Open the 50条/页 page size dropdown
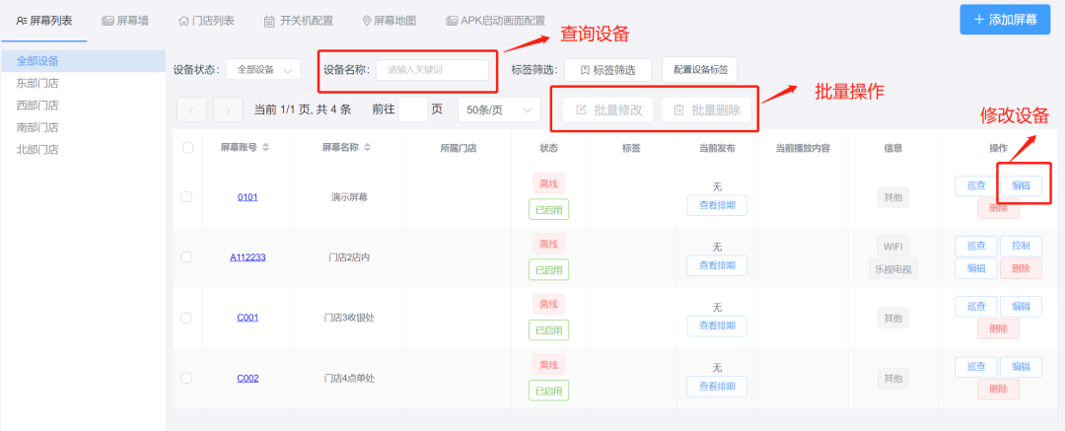Image resolution: width=1065 pixels, height=431 pixels. click(499, 109)
